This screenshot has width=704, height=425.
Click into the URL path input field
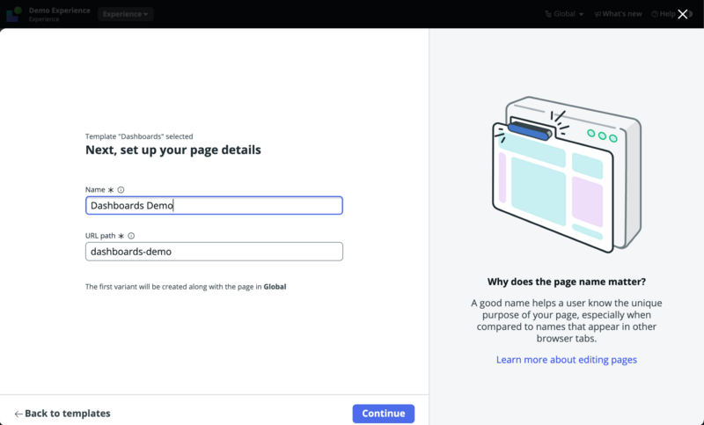[214, 252]
